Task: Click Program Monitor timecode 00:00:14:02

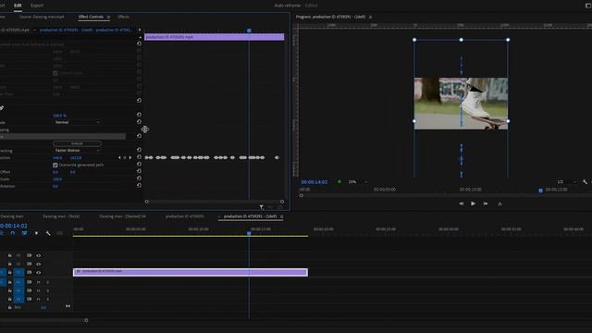Action: click(x=314, y=182)
